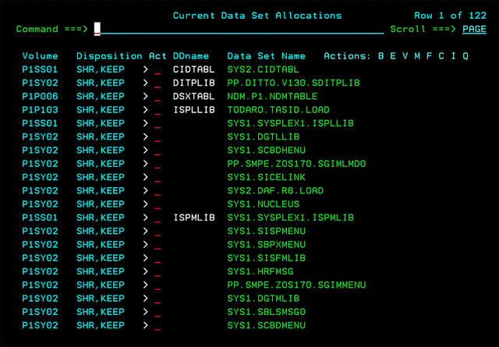The width and height of the screenshot is (499, 347).
Task: Click the Act field for SYS1.SBLSMSG0
Action: click(x=157, y=312)
